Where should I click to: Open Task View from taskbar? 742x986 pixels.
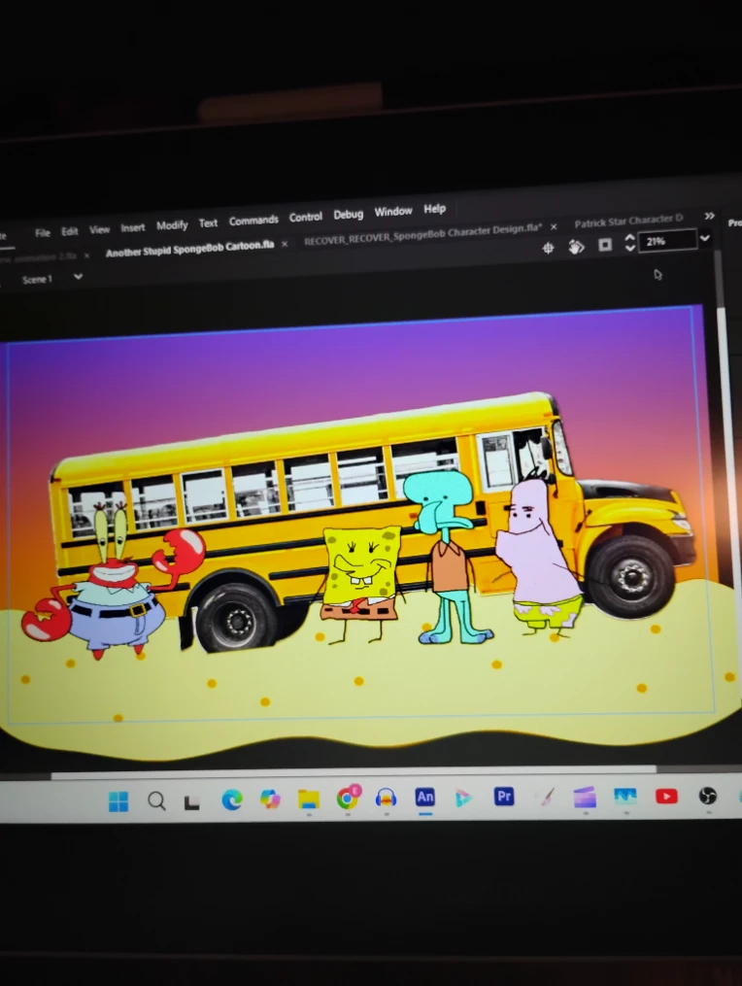(191, 801)
